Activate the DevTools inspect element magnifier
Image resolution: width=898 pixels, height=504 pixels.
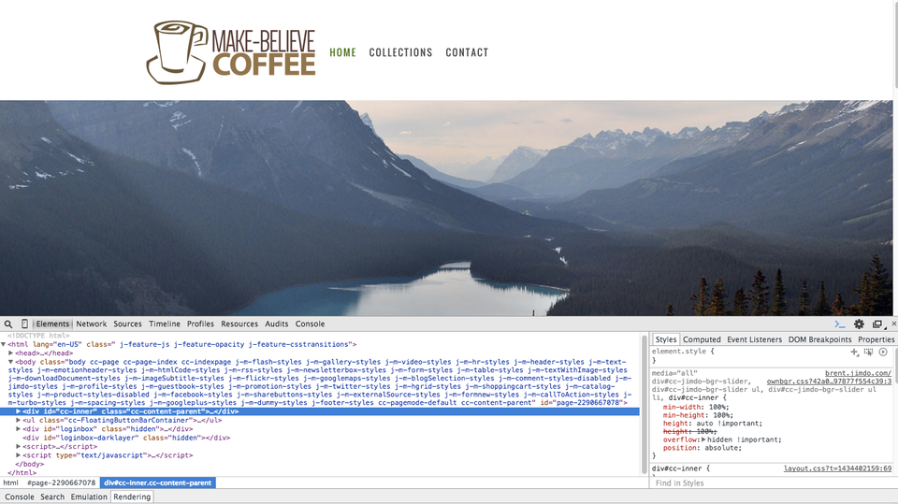click(x=8, y=324)
